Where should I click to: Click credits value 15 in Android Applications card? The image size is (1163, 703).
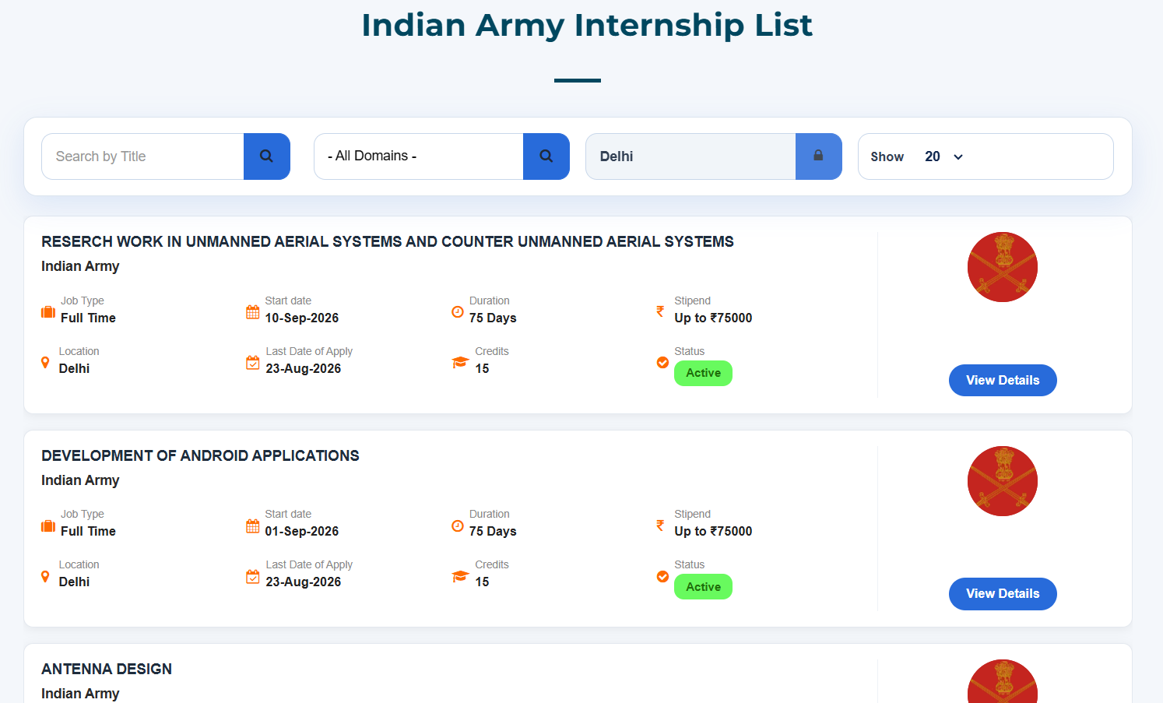[482, 582]
